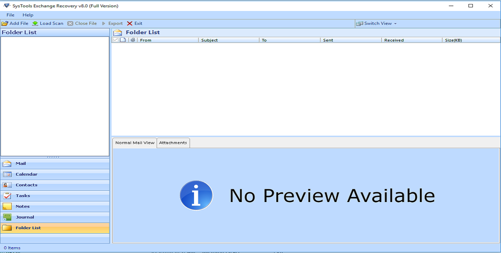This screenshot has height=253, width=501.
Task: Click the 'Exit' toolbar label
Action: (138, 23)
